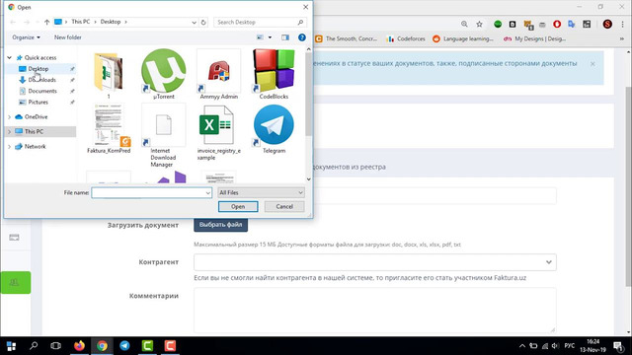Cancel the Open file dialog
The width and height of the screenshot is (632, 355).
[284, 206]
